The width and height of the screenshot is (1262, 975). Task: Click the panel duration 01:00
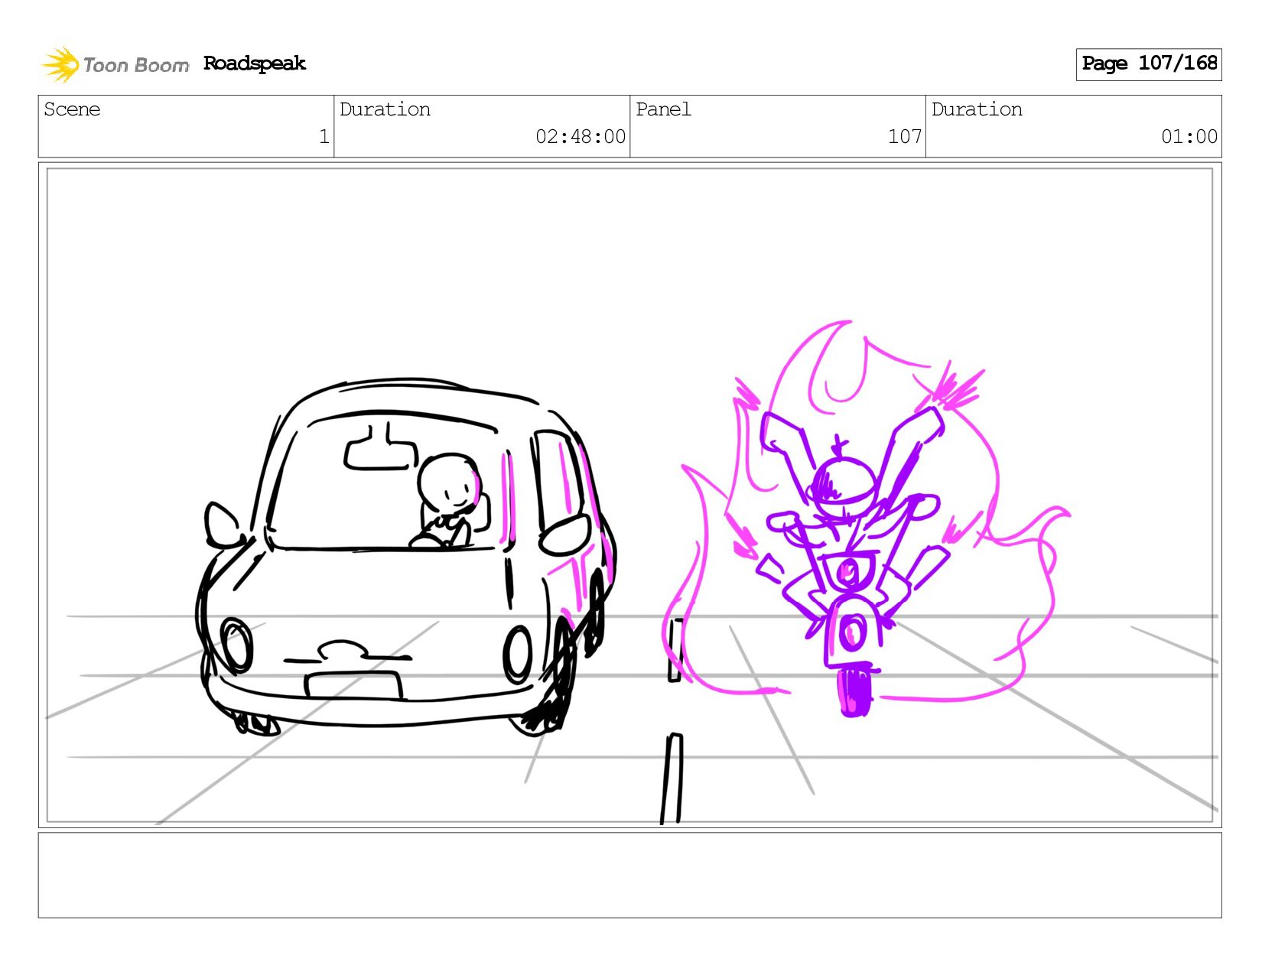(1189, 137)
